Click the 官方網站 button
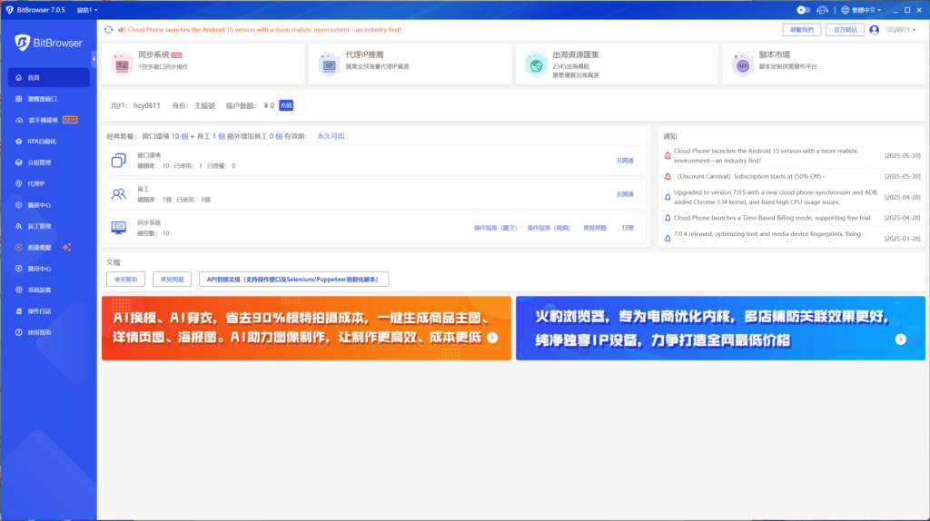Image resolution: width=930 pixels, height=521 pixels. pos(846,30)
